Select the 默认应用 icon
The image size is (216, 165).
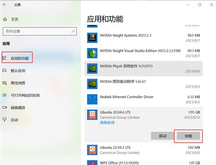5,70
